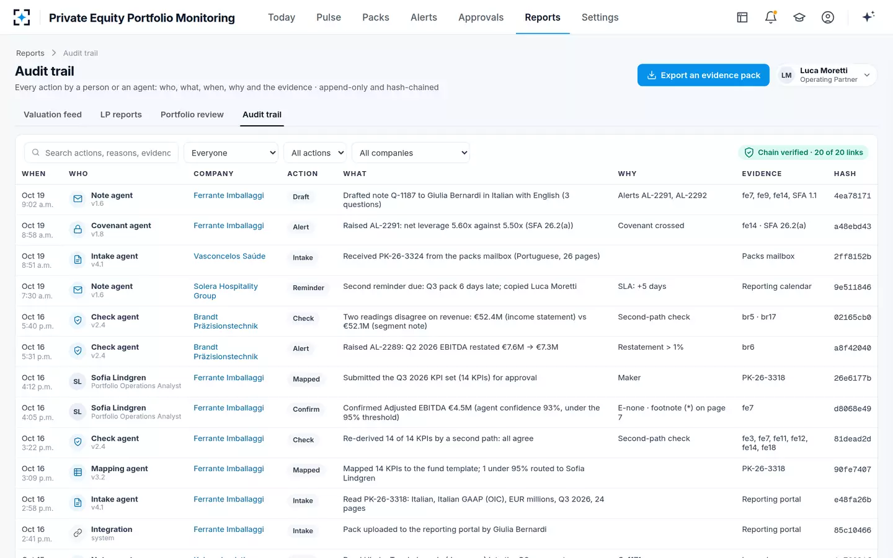Viewport: 893px width, 558px height.
Task: Launch the AI sparkle assistant icon
Action: coord(868,17)
